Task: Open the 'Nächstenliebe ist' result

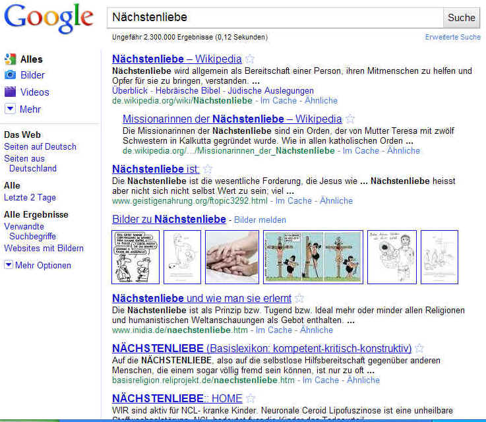Action: 156,169
